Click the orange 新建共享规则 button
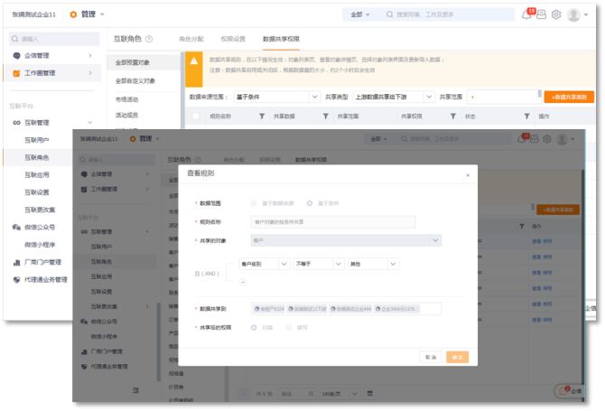 [569, 96]
